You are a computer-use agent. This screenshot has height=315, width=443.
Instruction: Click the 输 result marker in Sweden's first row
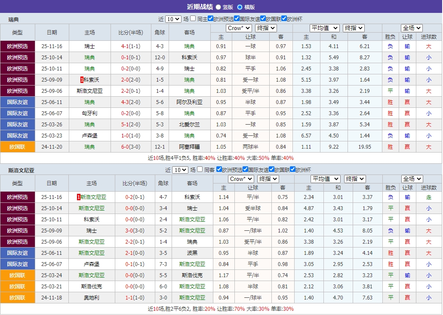(x=407, y=46)
